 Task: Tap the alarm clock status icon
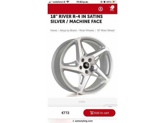point(104,2)
